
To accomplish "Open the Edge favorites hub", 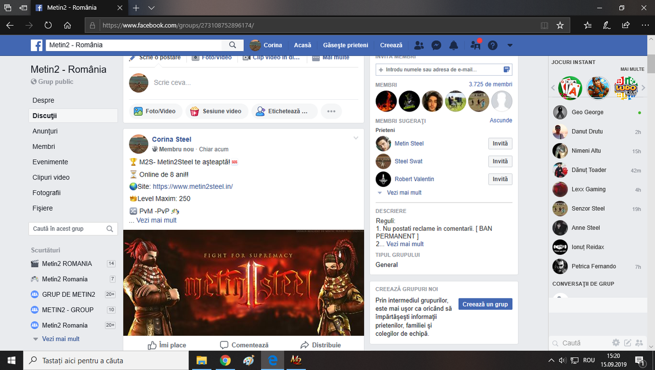I will pyautogui.click(x=587, y=25).
